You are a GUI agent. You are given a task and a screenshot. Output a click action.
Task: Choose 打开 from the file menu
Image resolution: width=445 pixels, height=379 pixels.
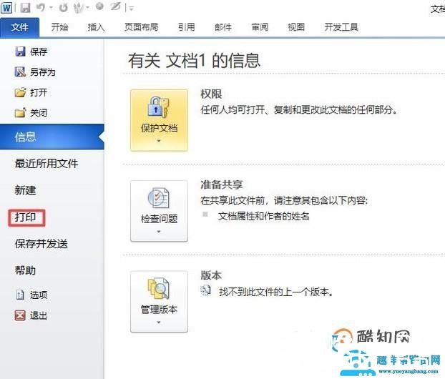[x=39, y=92]
